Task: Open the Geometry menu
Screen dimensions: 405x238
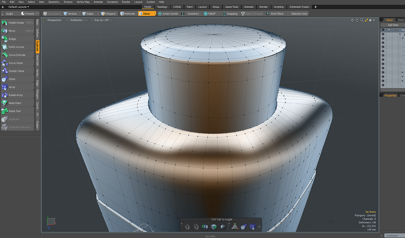Action: point(54,2)
